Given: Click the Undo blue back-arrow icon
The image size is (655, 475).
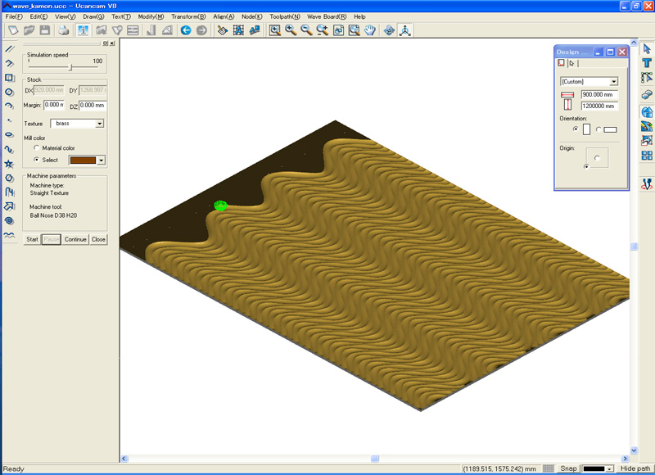Looking at the screenshot, I should [186, 30].
